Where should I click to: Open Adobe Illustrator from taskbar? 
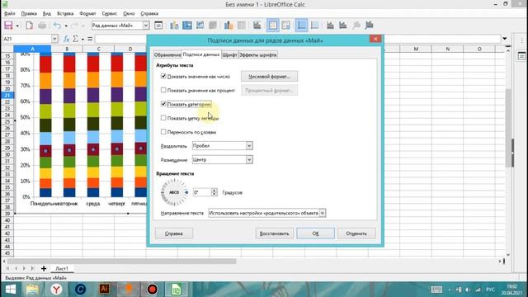104,290
